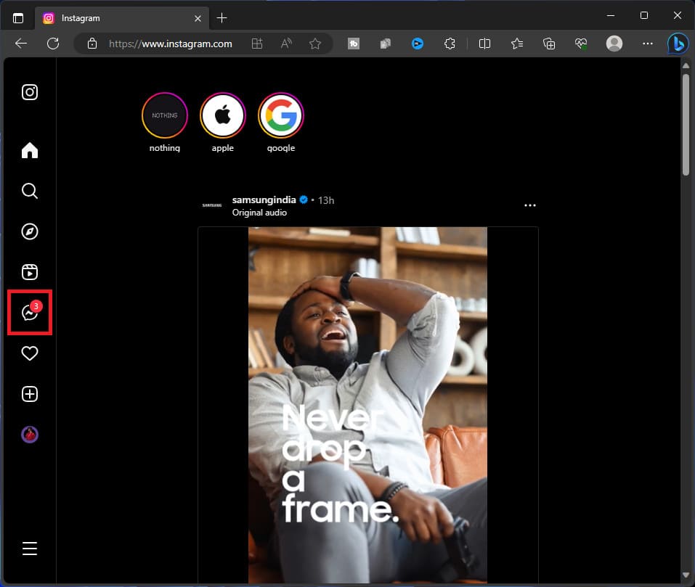
Task: Open the Instagram search panel
Action: [x=30, y=191]
